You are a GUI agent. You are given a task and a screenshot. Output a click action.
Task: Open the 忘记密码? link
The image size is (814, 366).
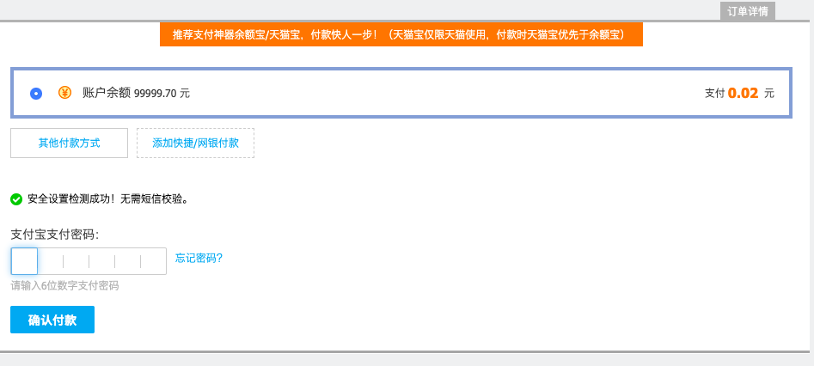tap(199, 258)
